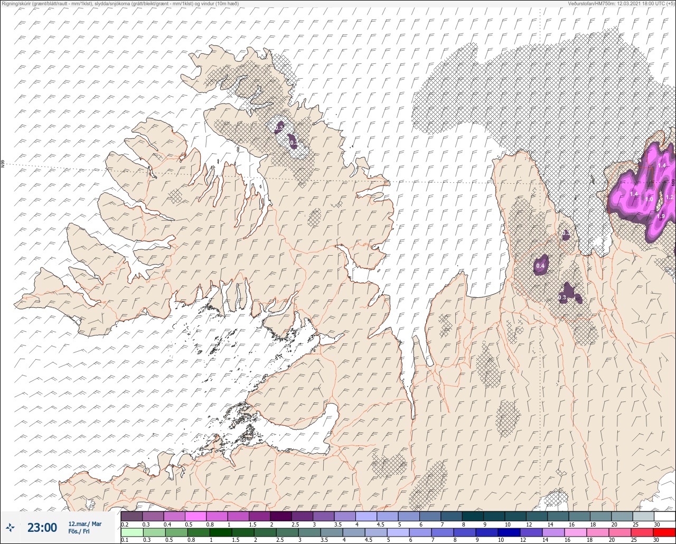Select bottom legend row red swatch above 30
Viewport: 676px width, 544px height.
click(x=664, y=532)
